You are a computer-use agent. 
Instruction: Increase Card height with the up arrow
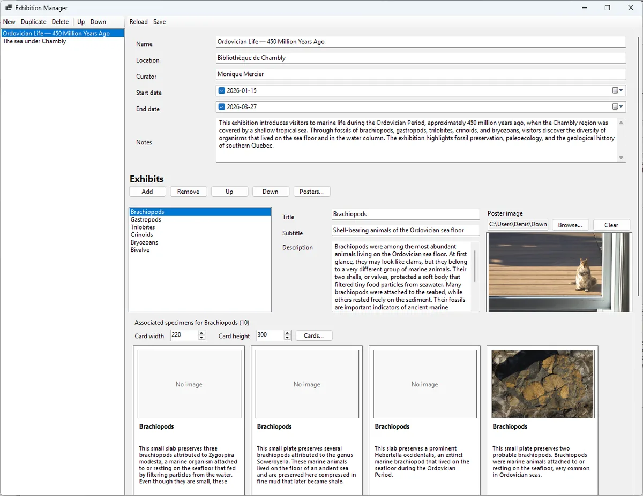(287, 333)
